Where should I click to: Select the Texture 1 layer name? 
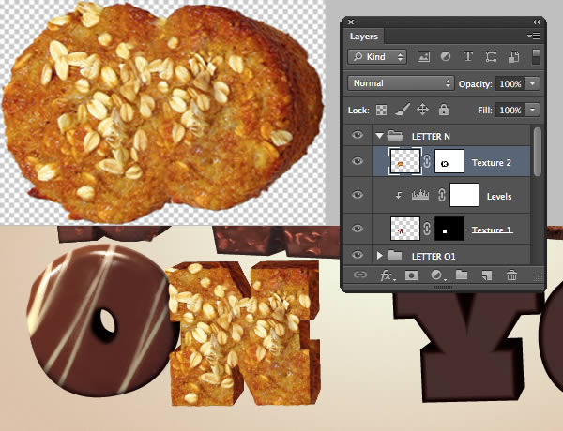point(492,230)
